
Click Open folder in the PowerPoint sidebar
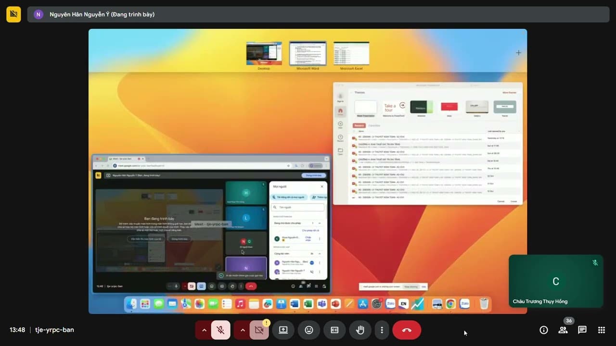[x=340, y=152]
